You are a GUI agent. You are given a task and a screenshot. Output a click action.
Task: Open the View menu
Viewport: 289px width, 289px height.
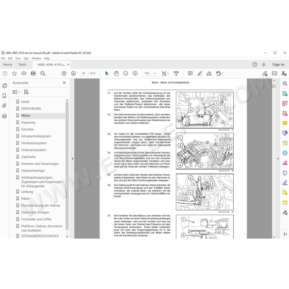click(18, 58)
